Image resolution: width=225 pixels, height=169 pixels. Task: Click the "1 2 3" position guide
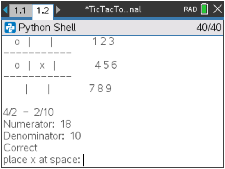point(103,42)
